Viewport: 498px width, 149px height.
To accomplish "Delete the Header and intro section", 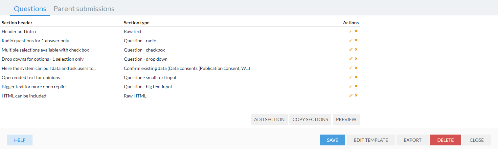I will coord(356,31).
